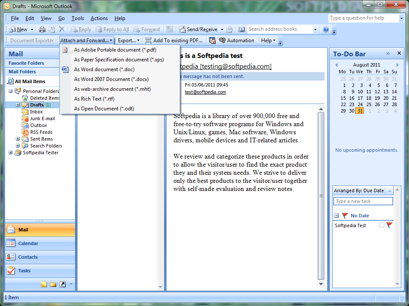Open the navigation configure-buttons dropdown arrow
Viewport: 409px width, 306px height.
(71, 284)
